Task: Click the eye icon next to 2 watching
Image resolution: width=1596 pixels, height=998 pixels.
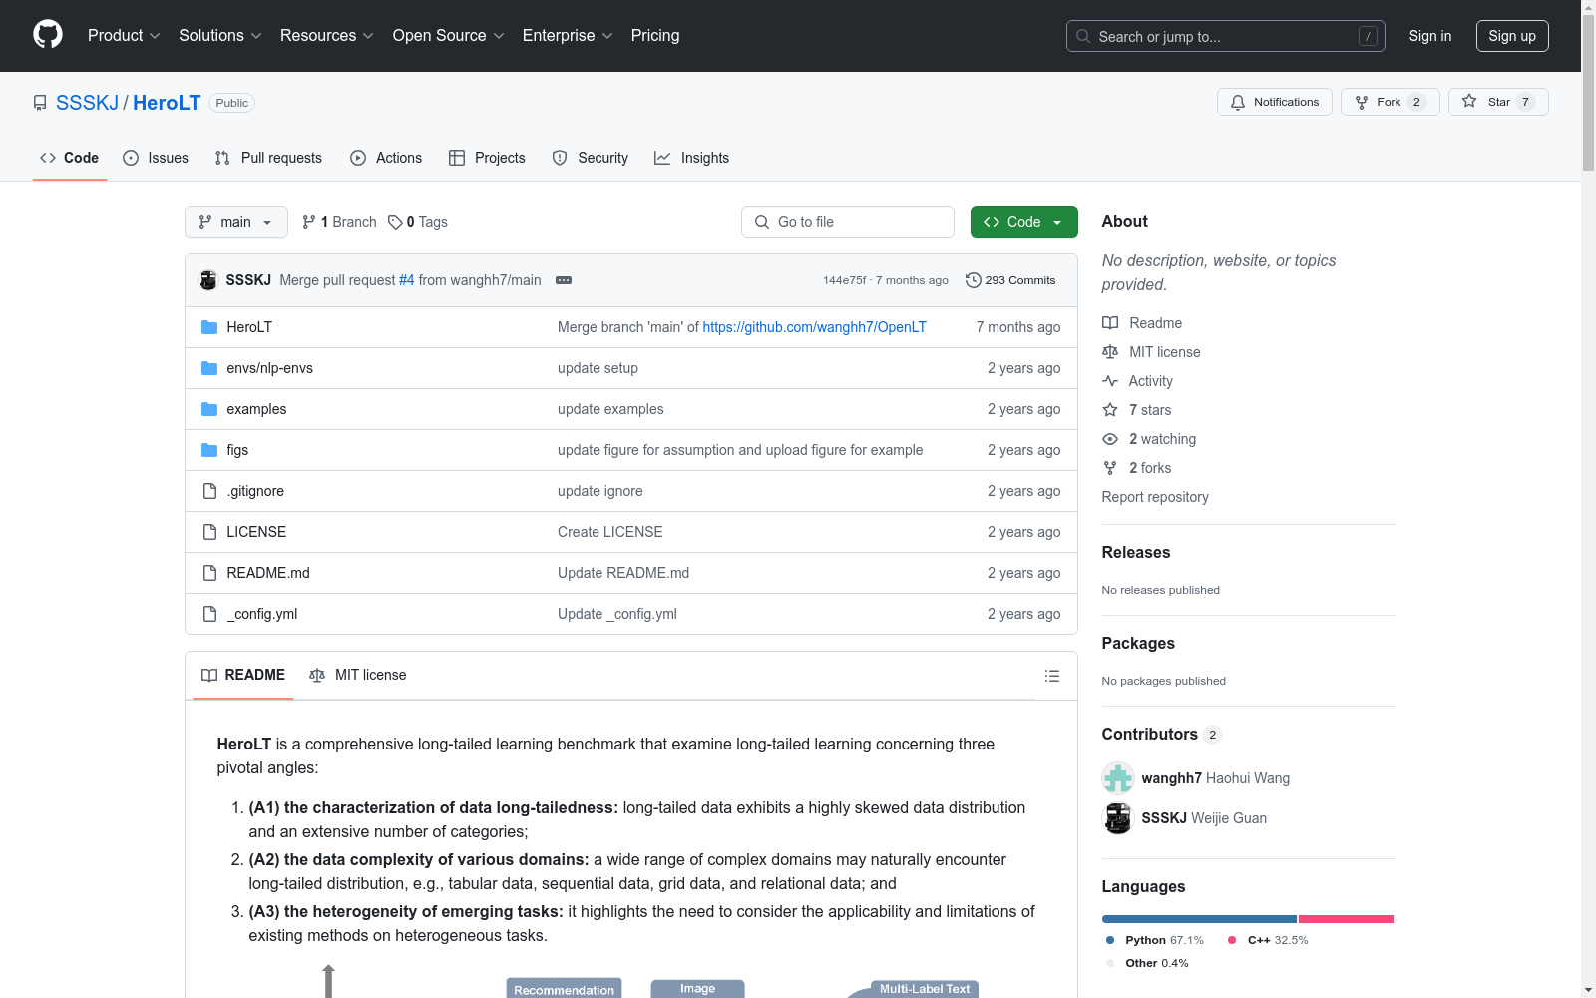Action: (x=1110, y=439)
